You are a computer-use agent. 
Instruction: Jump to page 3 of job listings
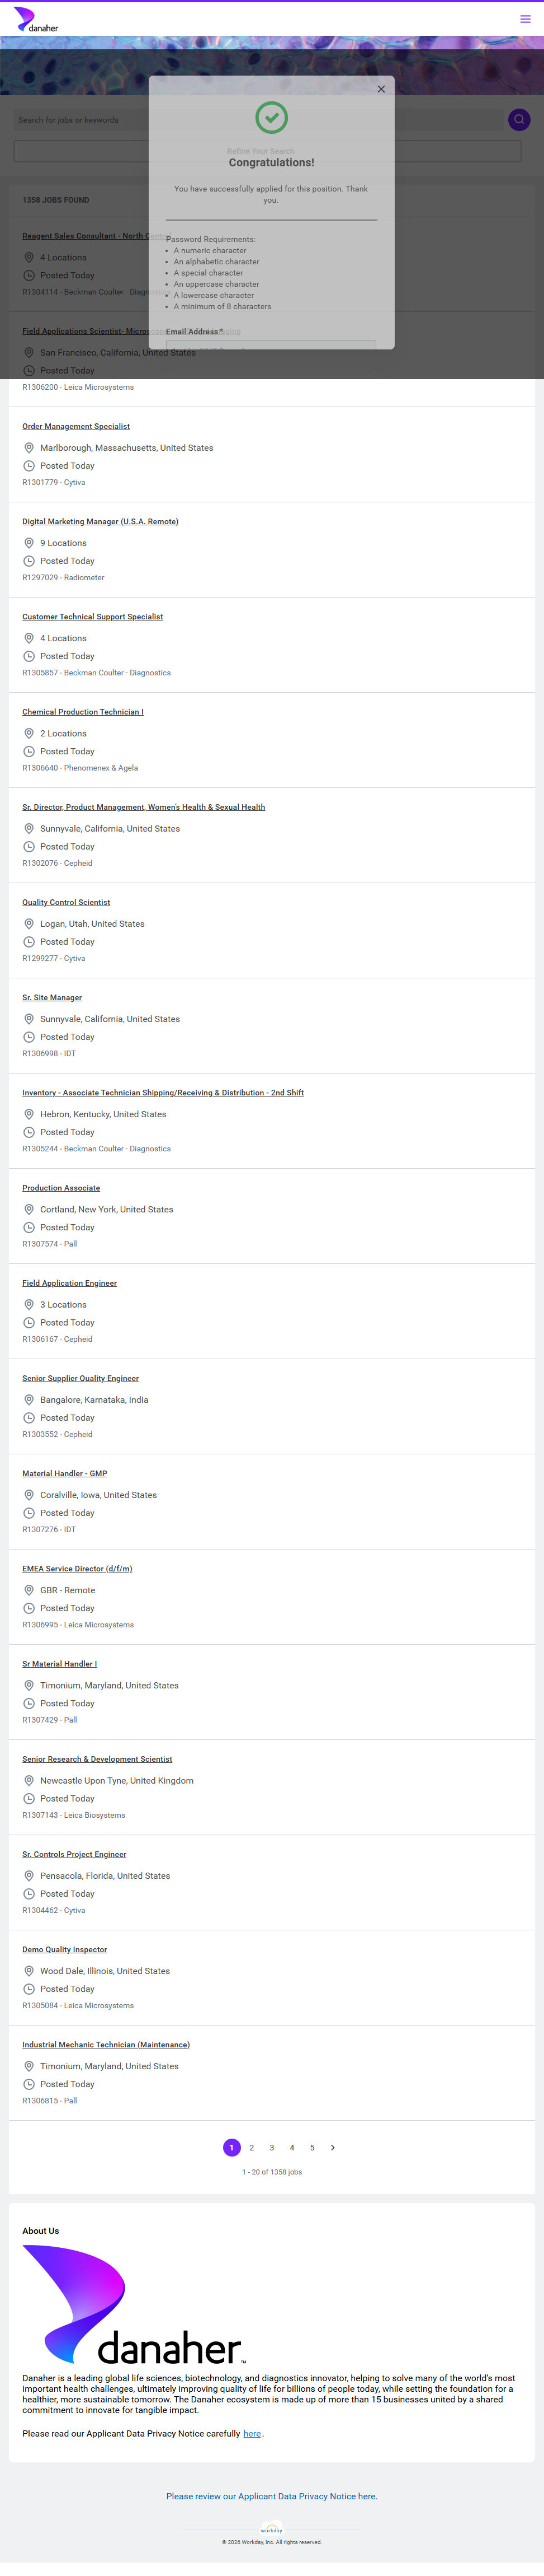click(272, 2147)
